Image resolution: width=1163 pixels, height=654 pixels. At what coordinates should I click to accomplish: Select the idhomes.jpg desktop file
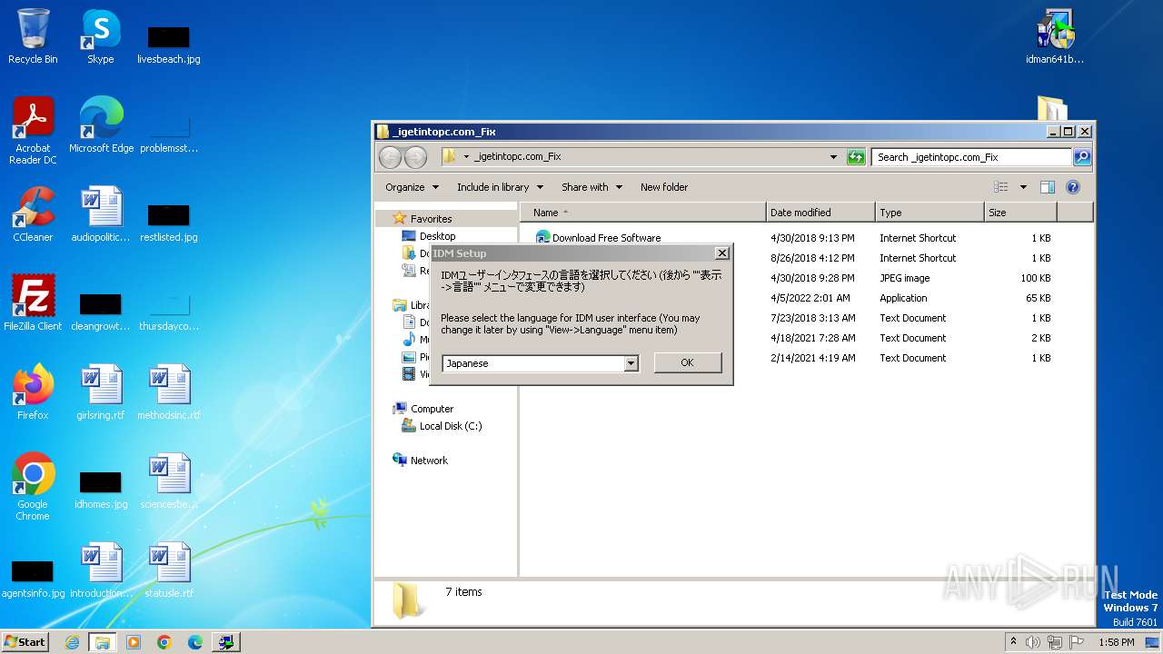click(x=101, y=490)
